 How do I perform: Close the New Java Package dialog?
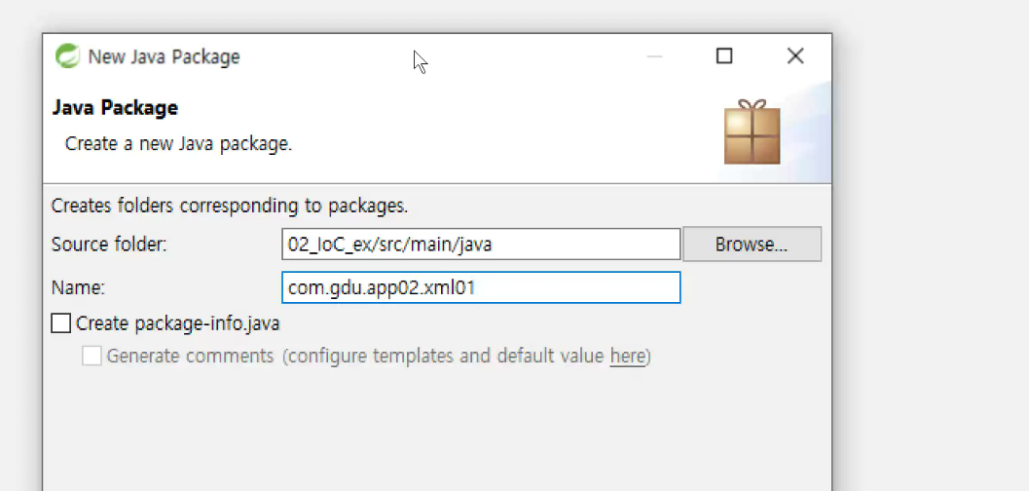coord(795,56)
